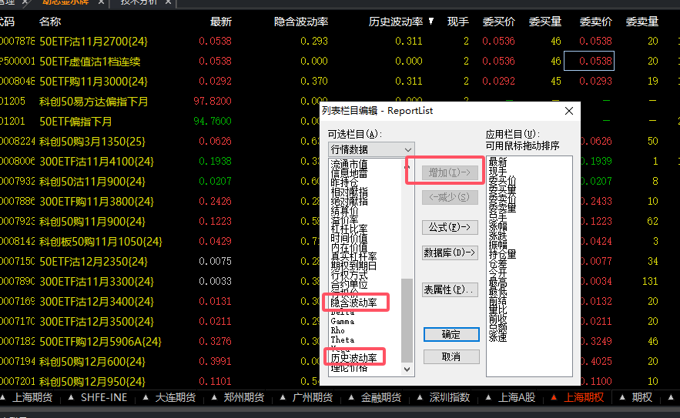Click the <-减少(S) button
This screenshot has height=418, width=680.
click(x=450, y=197)
